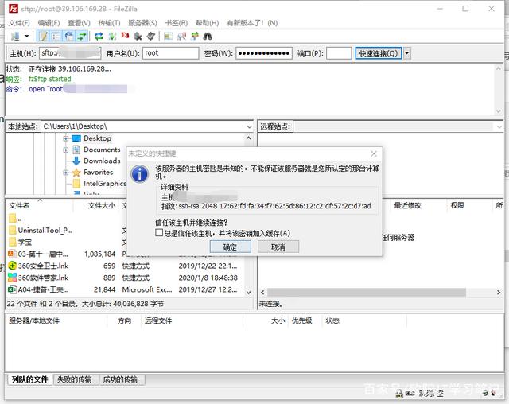509x404 pixels.
Task: Click the 主机(H) host input field
Action: pyautogui.click(x=70, y=53)
